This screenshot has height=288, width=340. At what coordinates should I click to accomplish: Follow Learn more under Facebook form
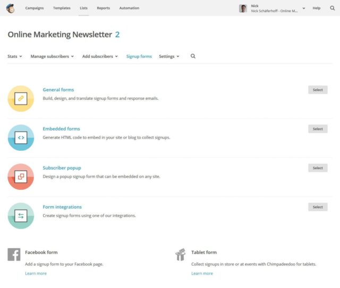36,273
